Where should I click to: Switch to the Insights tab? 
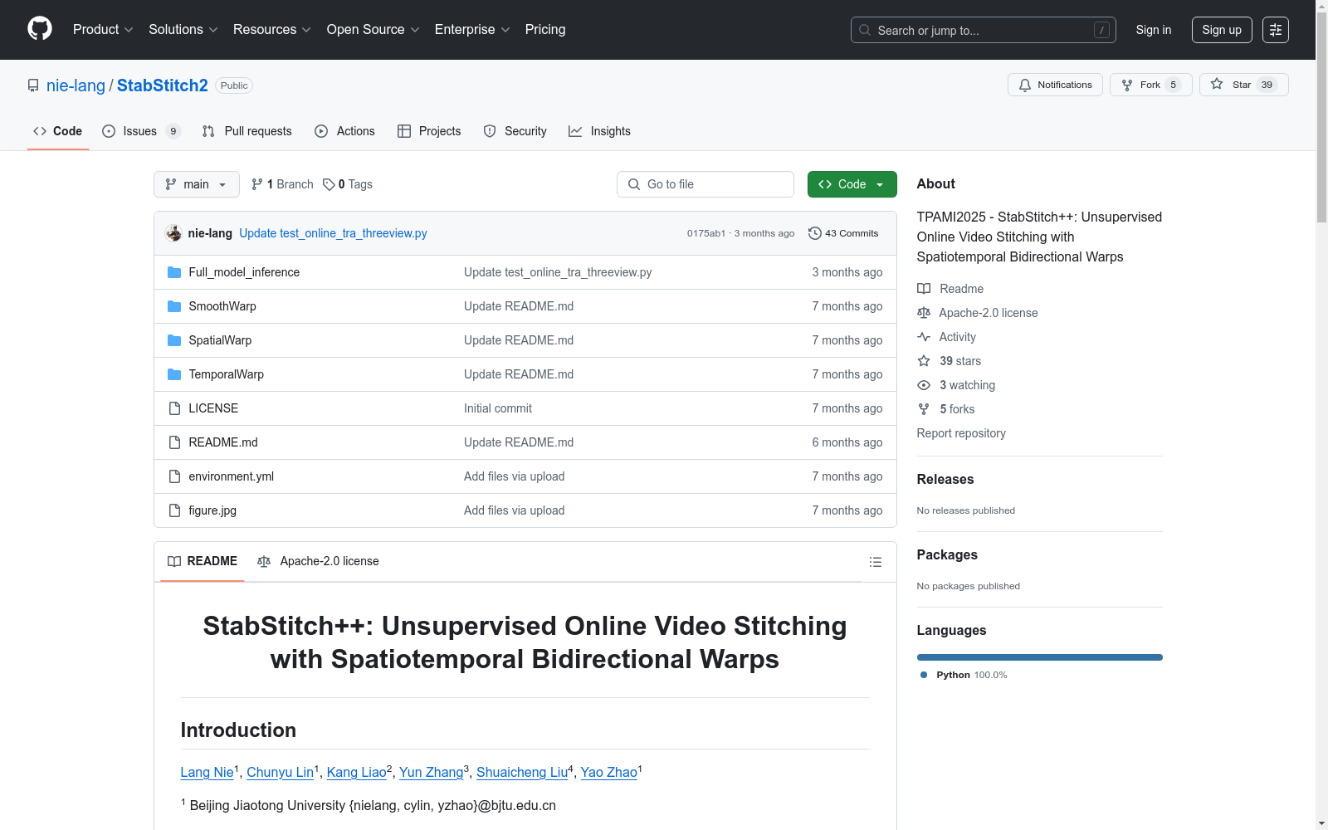599,131
